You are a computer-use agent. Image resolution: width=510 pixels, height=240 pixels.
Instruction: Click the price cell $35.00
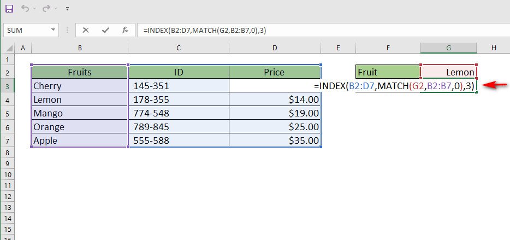[275, 141]
